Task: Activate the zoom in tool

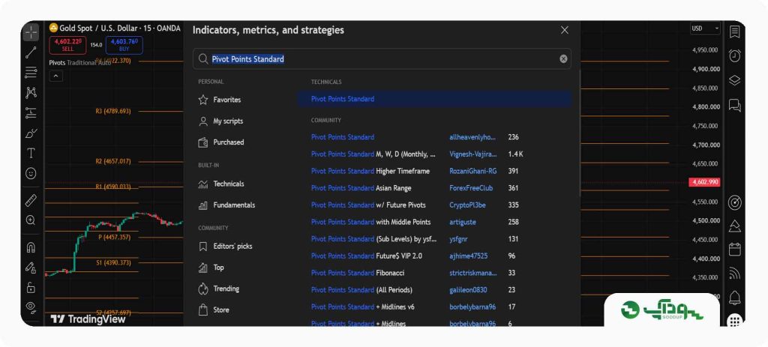Action: [31, 220]
